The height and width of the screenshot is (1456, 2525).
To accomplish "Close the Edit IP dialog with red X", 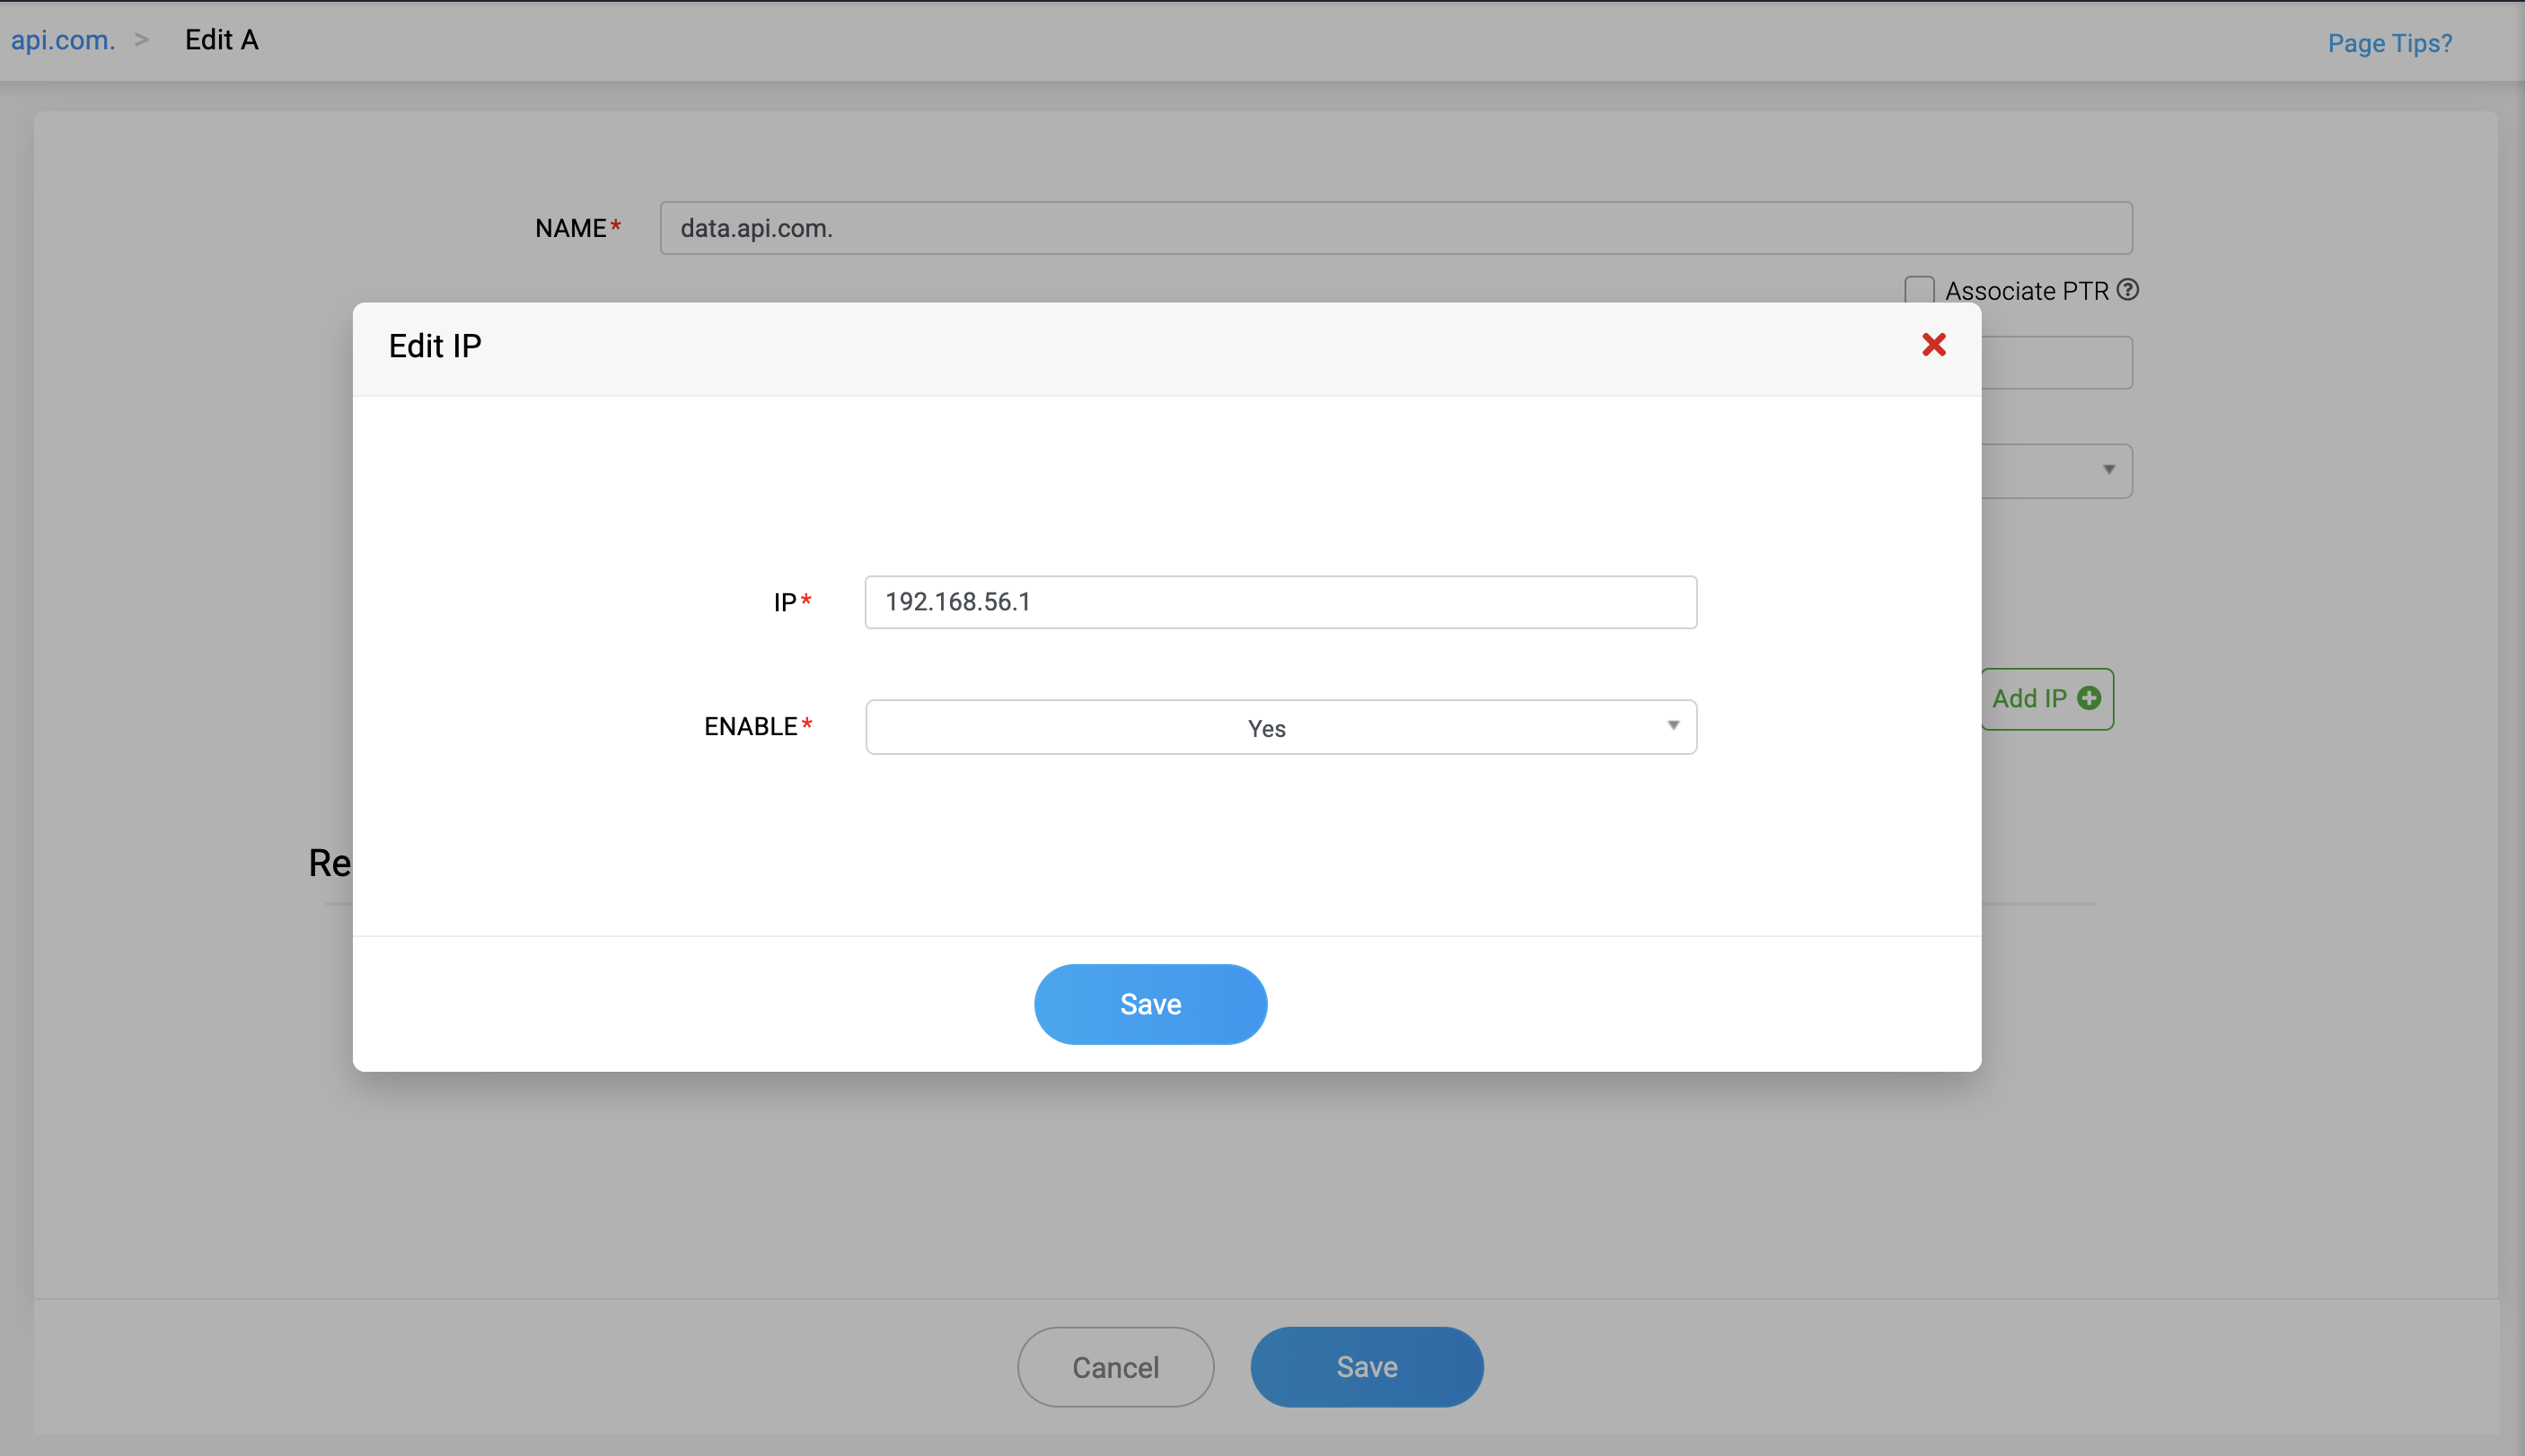I will click(x=1933, y=345).
